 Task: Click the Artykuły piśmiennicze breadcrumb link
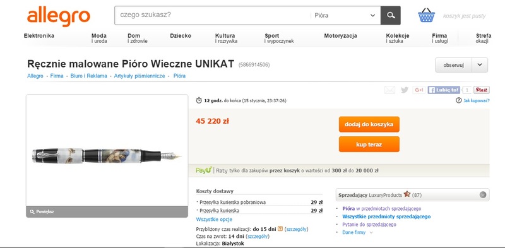click(x=140, y=76)
